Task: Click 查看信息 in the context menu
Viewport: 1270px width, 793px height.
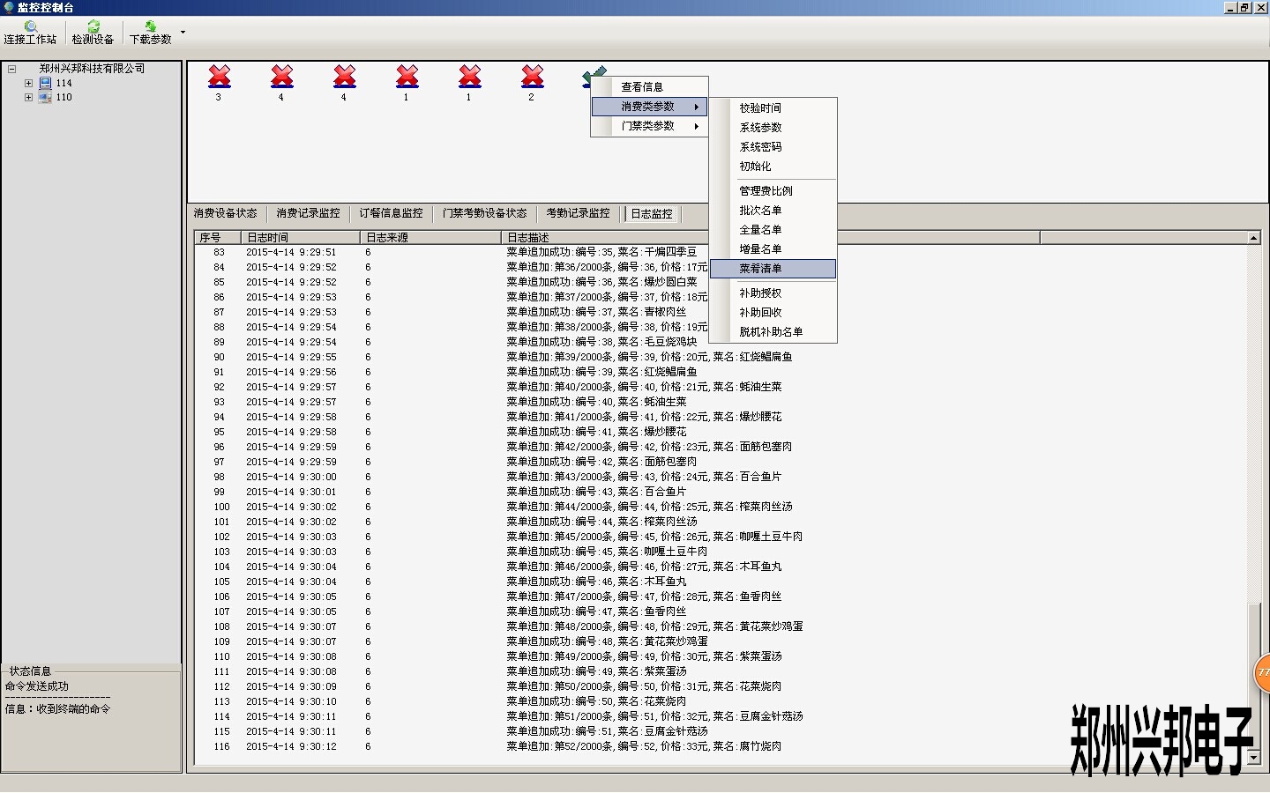Action: [642, 87]
